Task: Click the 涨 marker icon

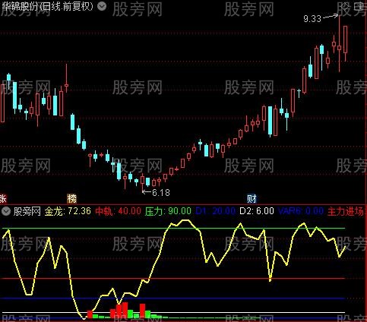Action: pyautogui.click(x=3, y=199)
